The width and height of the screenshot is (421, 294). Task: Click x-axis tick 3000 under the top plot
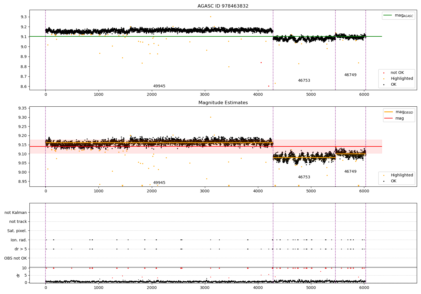coord(205,95)
